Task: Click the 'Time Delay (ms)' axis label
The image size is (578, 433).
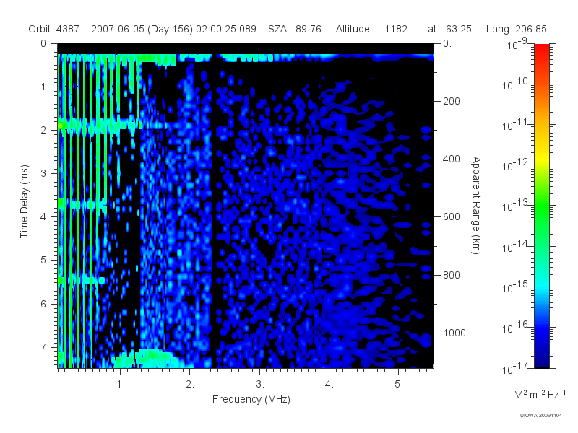Action: coord(25,201)
